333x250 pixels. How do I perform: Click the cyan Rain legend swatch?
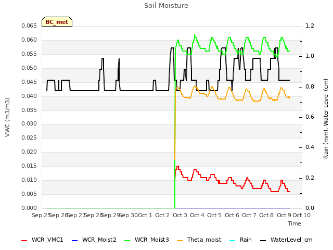coord(233,241)
